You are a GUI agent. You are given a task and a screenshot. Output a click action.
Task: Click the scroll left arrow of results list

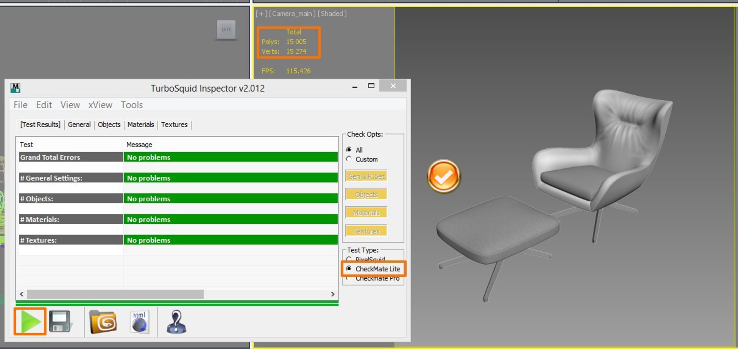click(x=22, y=294)
